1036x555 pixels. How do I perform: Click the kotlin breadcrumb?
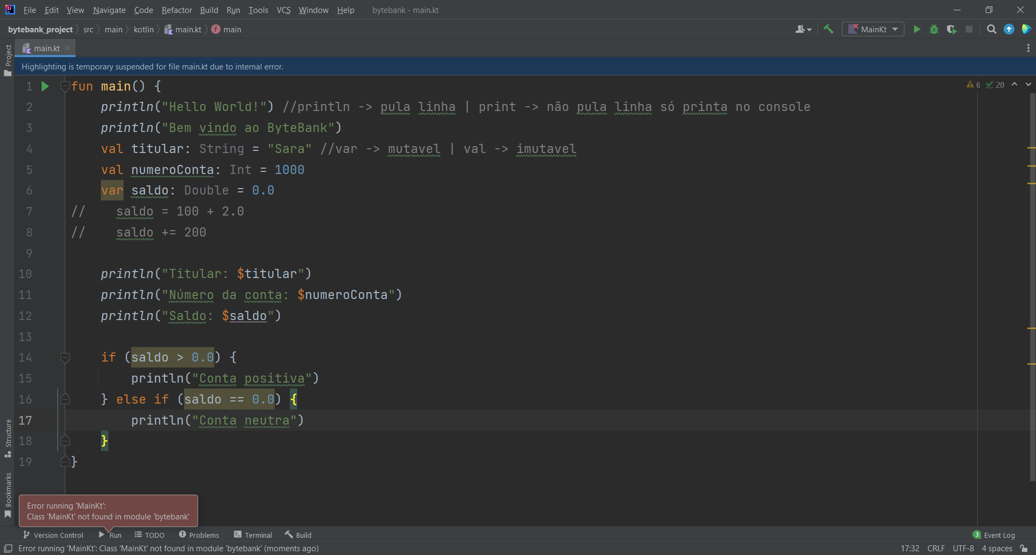(x=144, y=30)
